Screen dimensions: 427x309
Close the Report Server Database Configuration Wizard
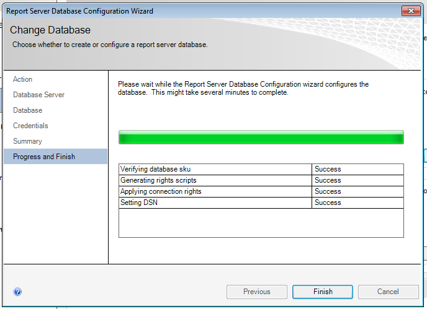click(x=411, y=11)
